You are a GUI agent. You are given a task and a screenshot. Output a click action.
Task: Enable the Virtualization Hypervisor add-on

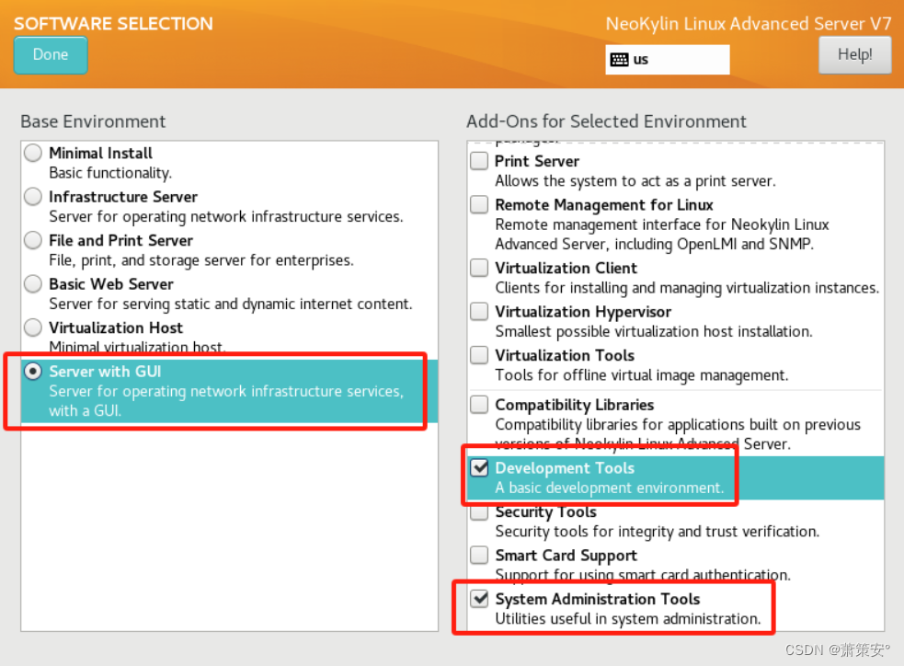[x=479, y=311]
